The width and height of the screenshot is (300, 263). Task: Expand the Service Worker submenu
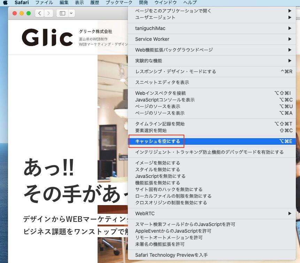[x=152, y=39]
